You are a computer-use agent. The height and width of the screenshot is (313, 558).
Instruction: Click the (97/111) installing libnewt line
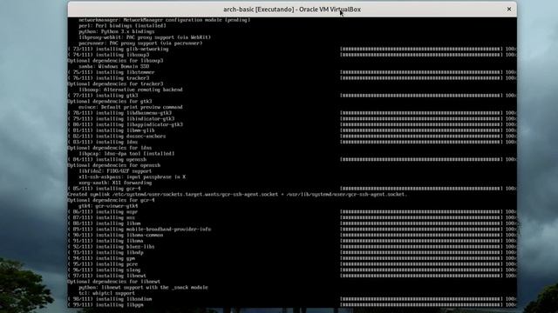pos(106,276)
